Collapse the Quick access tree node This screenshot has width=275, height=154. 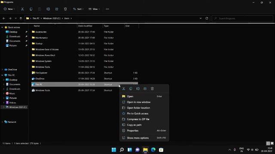tap(2, 27)
